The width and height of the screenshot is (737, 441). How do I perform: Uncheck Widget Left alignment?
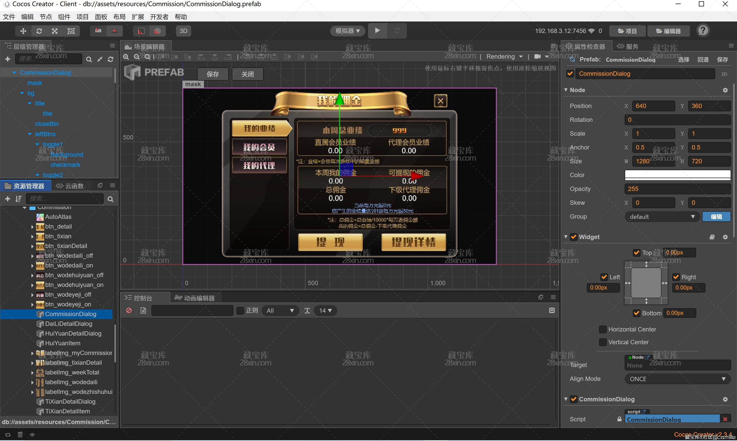click(604, 277)
